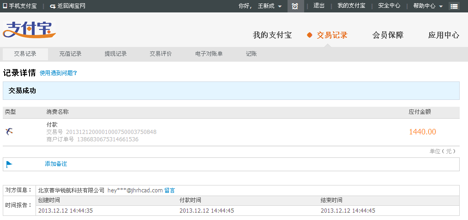Viewport: 468px width, 220px height.
Task: Open the 电子对账单 tab
Action: coord(209,54)
